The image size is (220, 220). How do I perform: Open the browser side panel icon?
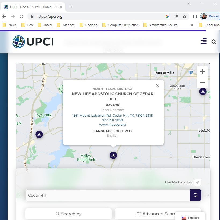195,16
